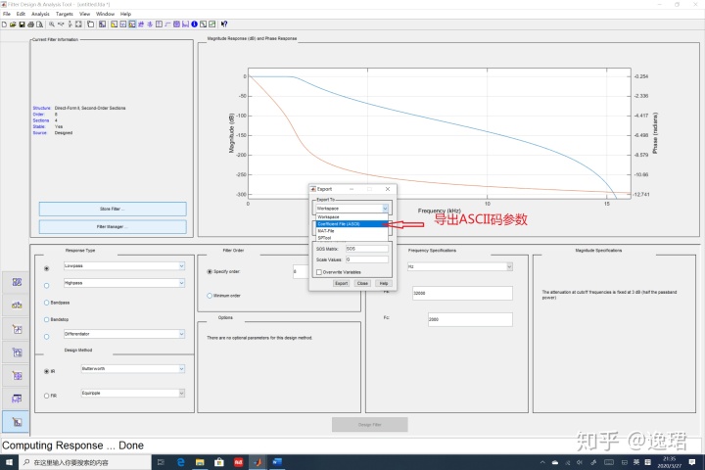Image resolution: width=705 pixels, height=470 pixels.
Task: Show Step Response toolbar icon
Action: [x=167, y=24]
